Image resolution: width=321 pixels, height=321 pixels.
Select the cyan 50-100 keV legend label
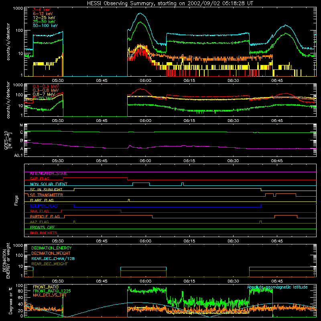click(x=45, y=26)
